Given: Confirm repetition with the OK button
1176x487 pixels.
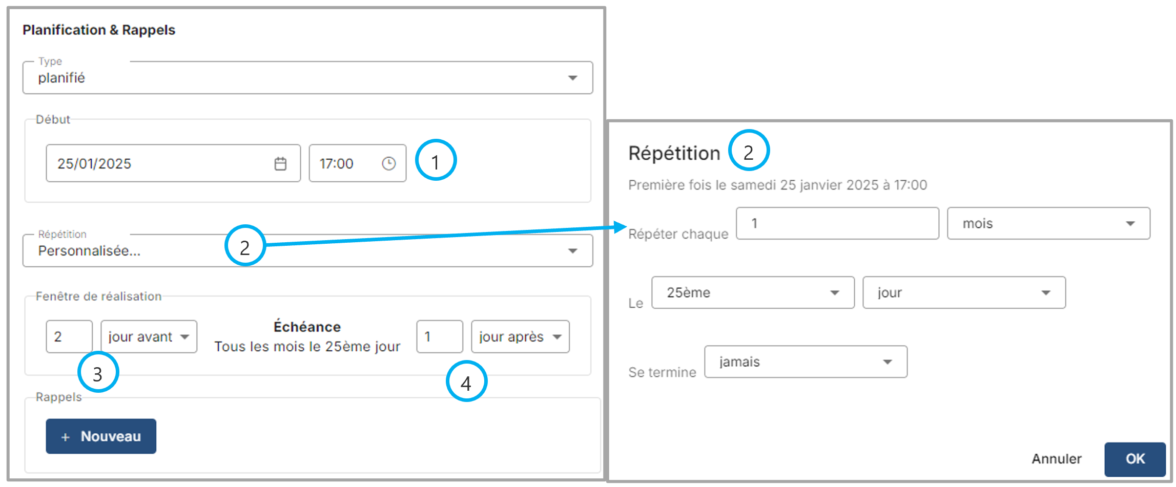Looking at the screenshot, I should coord(1134,459).
